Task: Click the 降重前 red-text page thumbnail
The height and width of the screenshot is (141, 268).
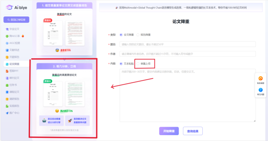Action: point(75,33)
